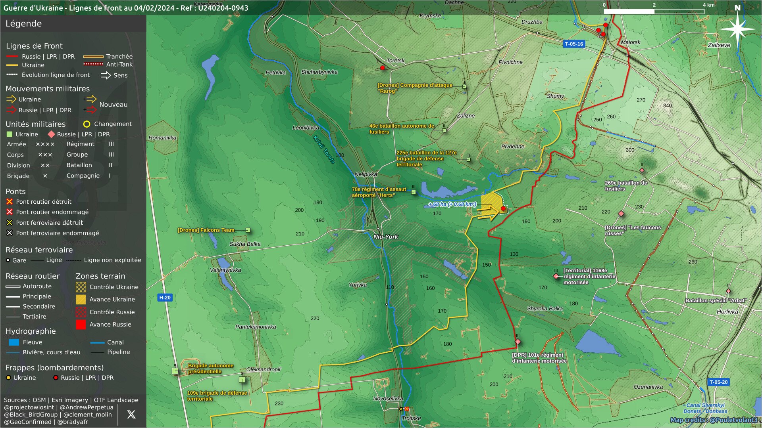Click the Falcons Team drone unit square

click(248, 230)
